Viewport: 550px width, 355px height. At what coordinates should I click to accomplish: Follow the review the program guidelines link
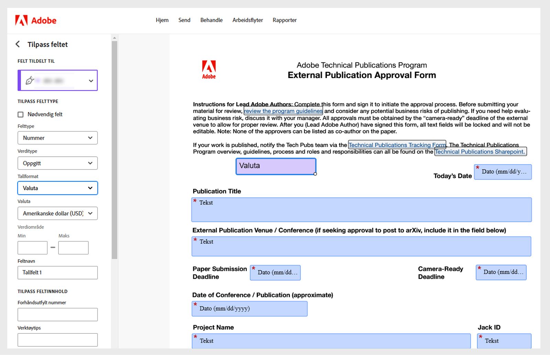[283, 111]
